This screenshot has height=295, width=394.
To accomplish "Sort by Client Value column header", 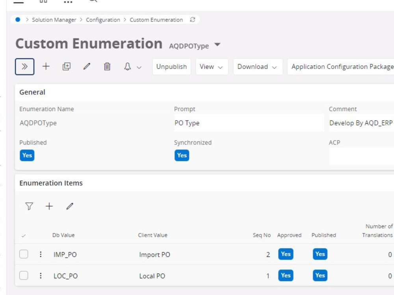I will point(152,235).
